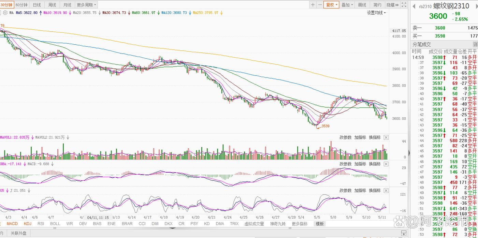
Task: Open MA settings gear icon
Action: [5, 13]
